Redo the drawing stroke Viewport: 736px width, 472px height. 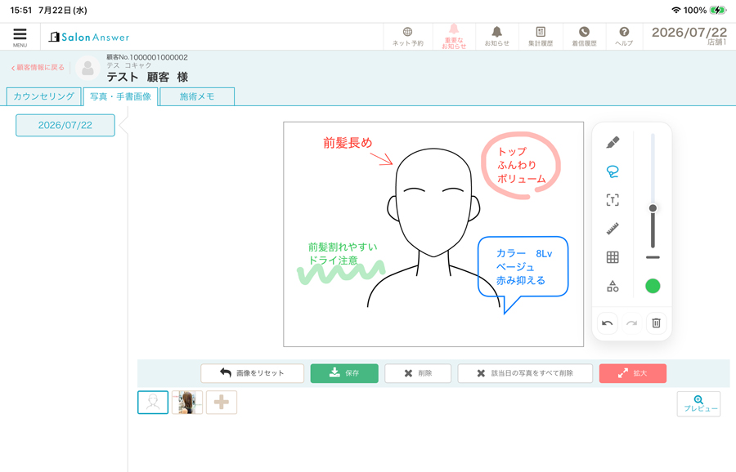[632, 323]
